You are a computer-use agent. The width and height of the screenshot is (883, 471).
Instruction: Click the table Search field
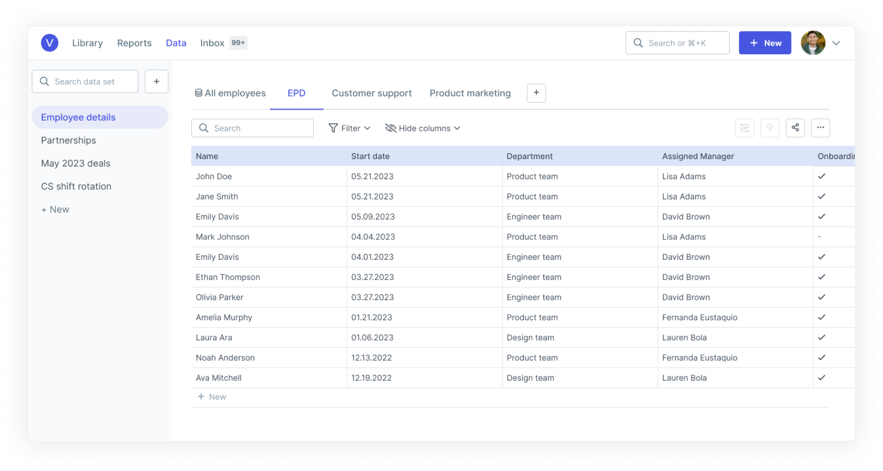[253, 128]
